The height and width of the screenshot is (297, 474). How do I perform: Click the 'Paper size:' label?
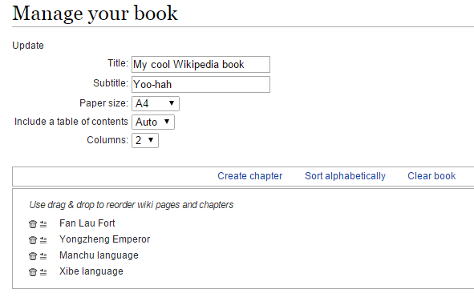point(103,103)
